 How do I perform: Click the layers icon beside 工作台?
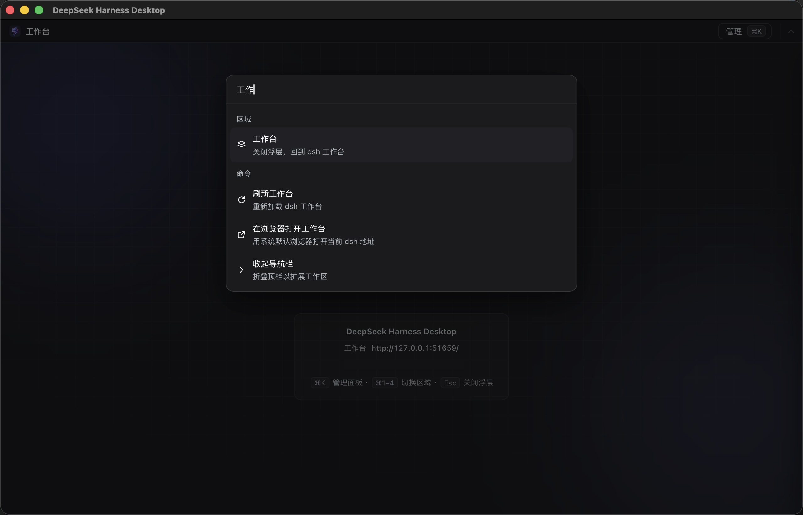tap(242, 144)
